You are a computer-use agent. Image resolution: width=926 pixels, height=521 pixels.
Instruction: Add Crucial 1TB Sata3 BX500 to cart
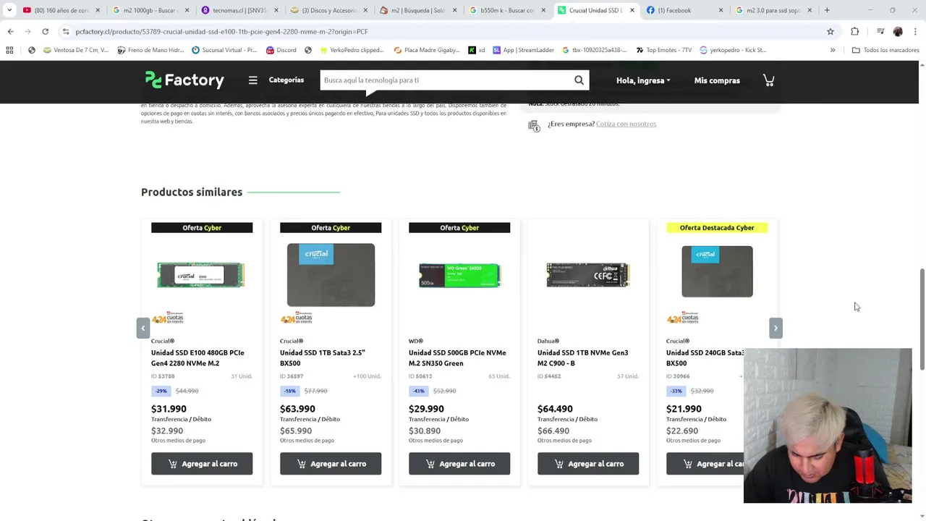tap(331, 464)
